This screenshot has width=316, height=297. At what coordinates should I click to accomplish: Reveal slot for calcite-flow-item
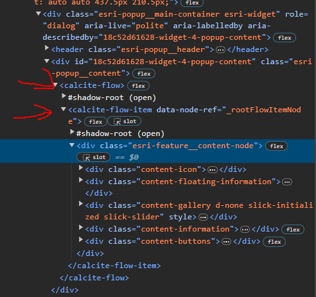click(125, 121)
